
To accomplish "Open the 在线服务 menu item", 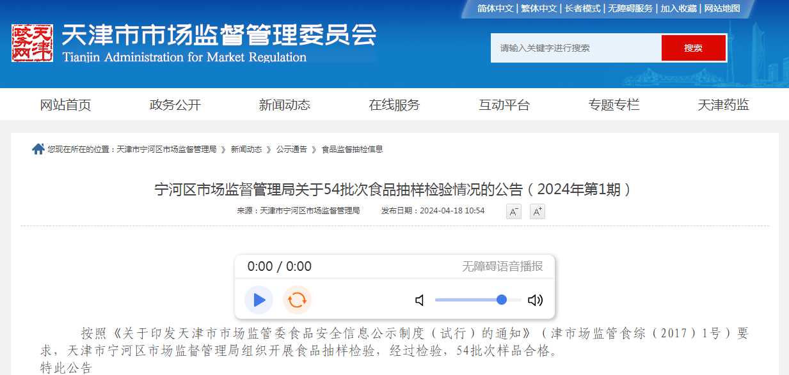I will tap(394, 105).
